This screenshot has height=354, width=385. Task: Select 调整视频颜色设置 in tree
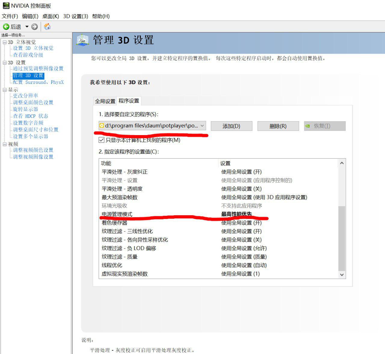click(x=33, y=150)
